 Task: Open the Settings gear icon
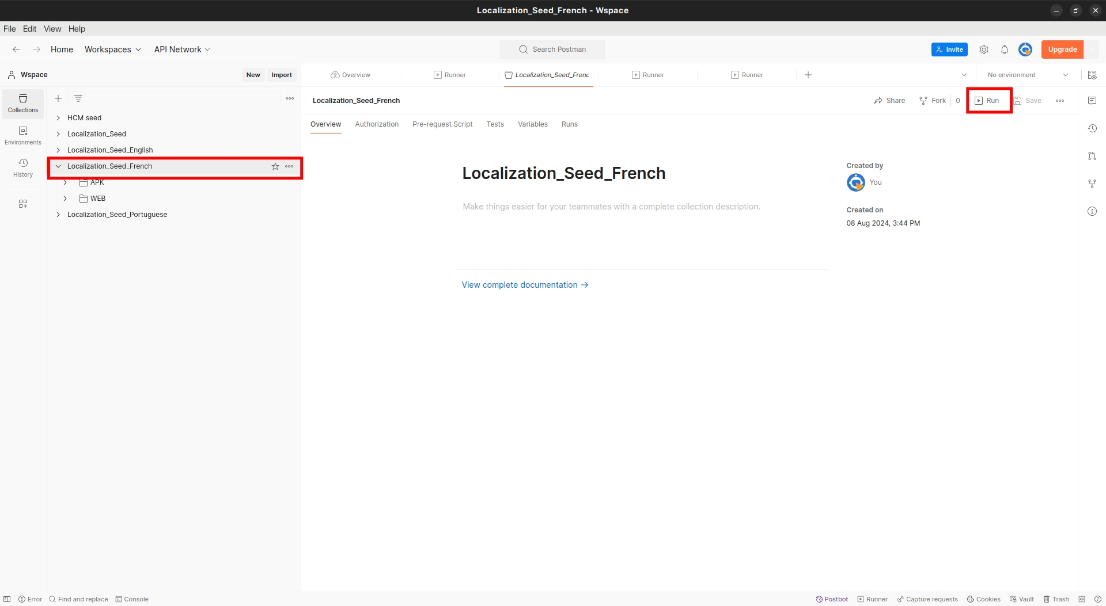(x=984, y=49)
